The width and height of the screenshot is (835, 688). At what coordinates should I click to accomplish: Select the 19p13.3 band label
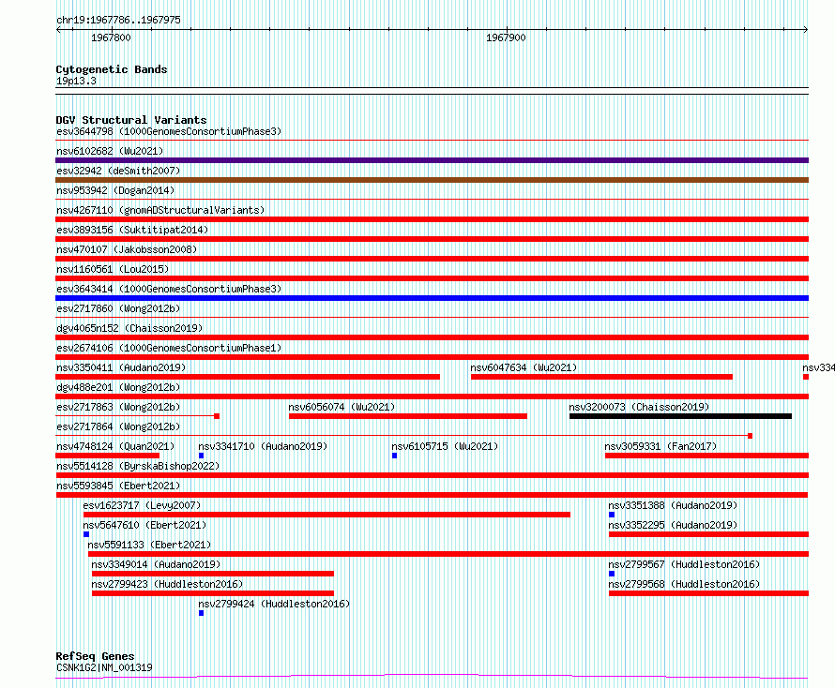[76, 81]
